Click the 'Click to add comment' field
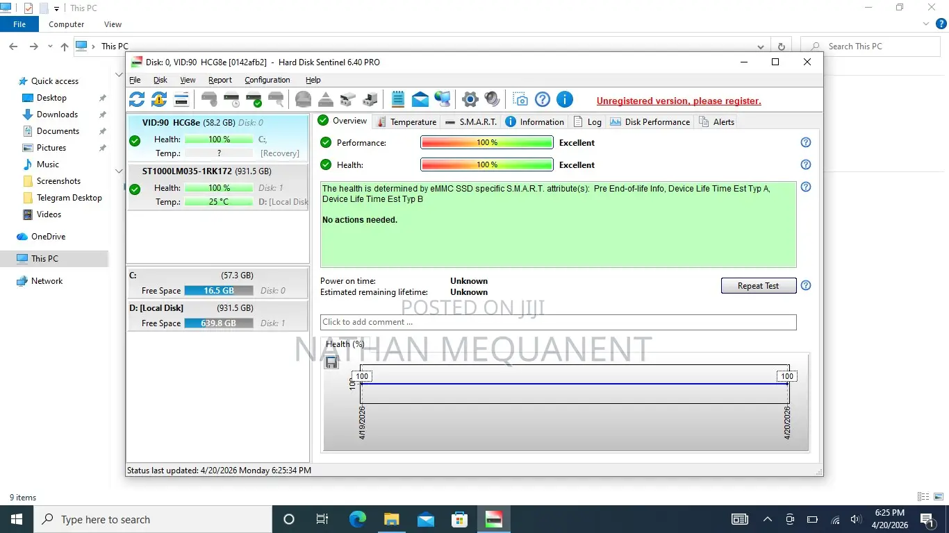The image size is (949, 533). 558,322
